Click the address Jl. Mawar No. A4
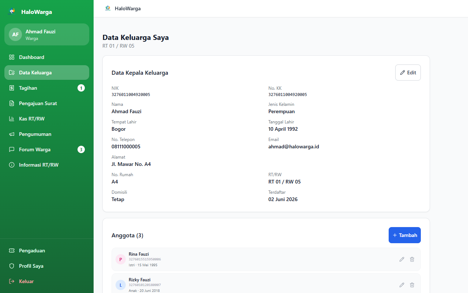 131,164
